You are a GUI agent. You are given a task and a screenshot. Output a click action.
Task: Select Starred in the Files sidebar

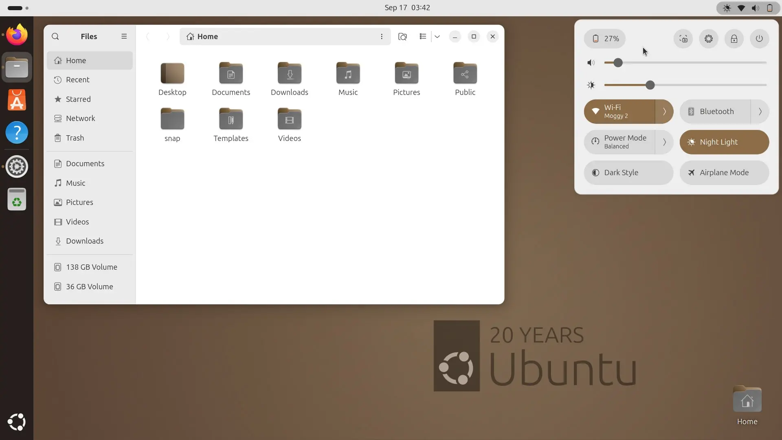pos(90,99)
